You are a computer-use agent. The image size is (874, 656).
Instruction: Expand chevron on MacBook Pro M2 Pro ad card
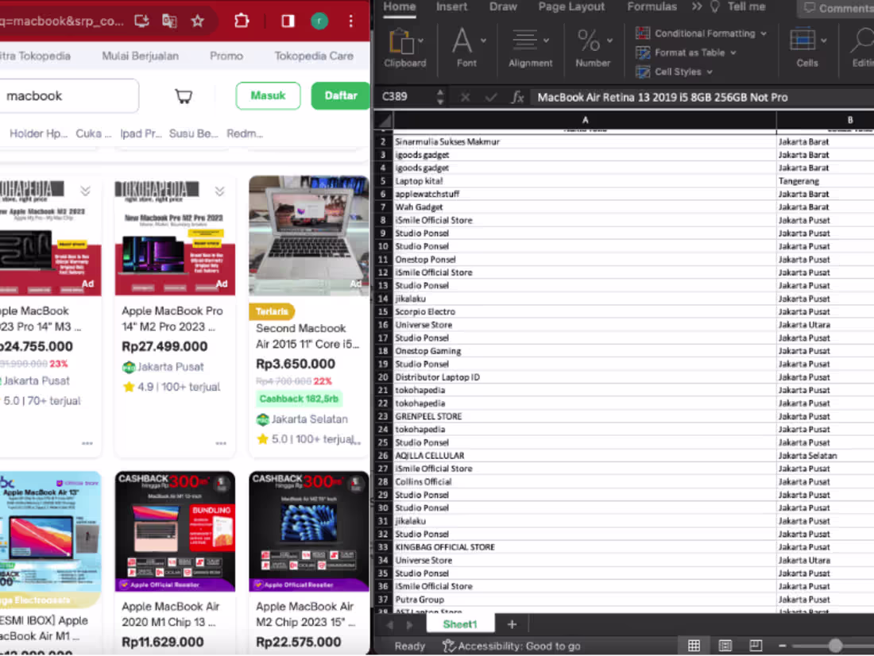[219, 191]
